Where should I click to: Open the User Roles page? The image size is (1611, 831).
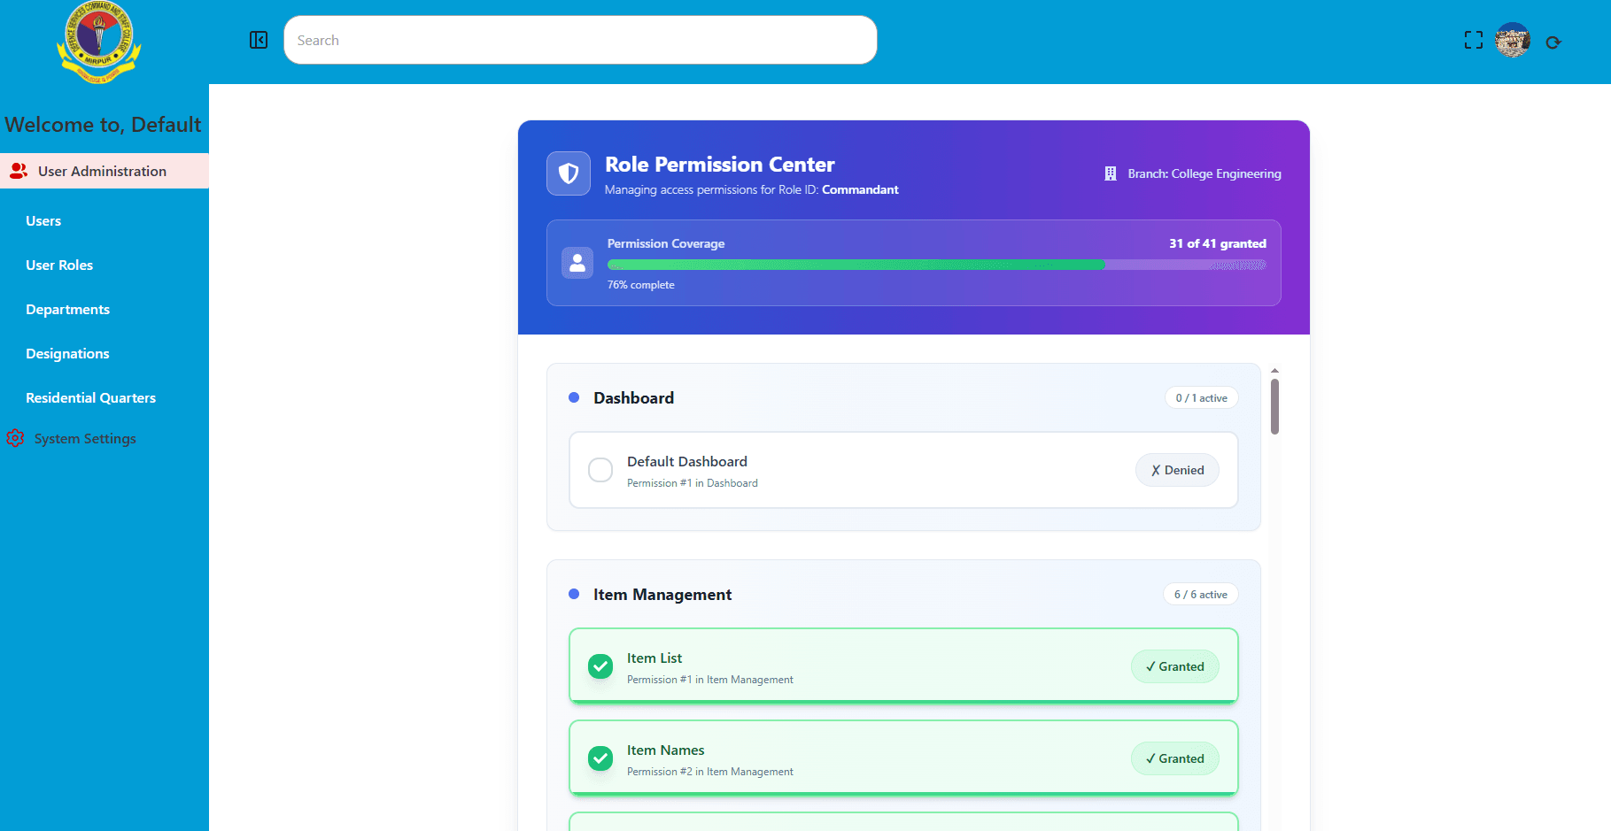tap(59, 265)
